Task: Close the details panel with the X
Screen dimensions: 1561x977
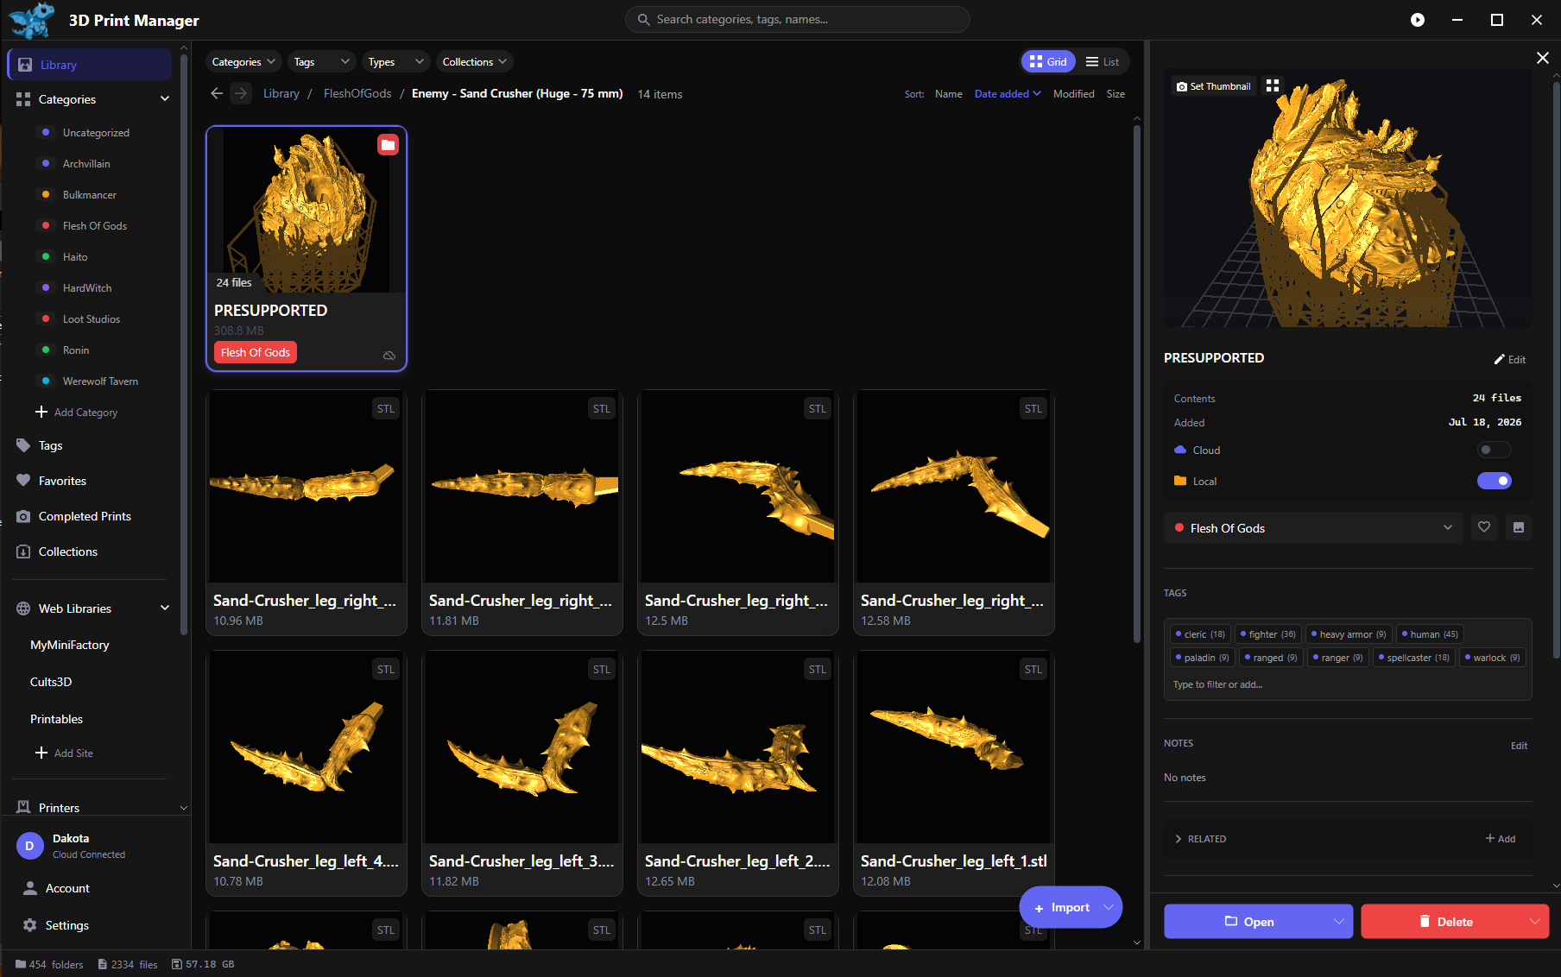Action: point(1543,58)
